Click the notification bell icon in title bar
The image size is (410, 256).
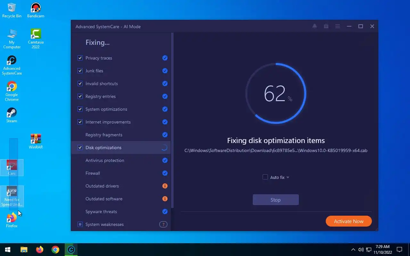[315, 26]
